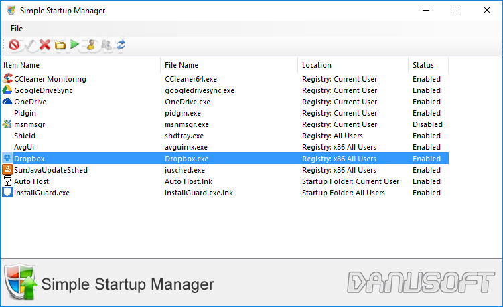Click Registry: Current User location of OneDrive

pyautogui.click(x=340, y=102)
